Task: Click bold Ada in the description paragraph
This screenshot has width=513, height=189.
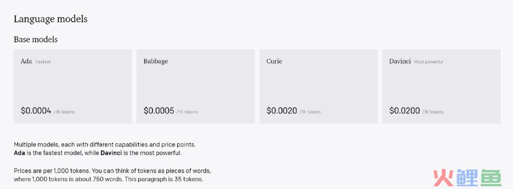Action: point(19,153)
